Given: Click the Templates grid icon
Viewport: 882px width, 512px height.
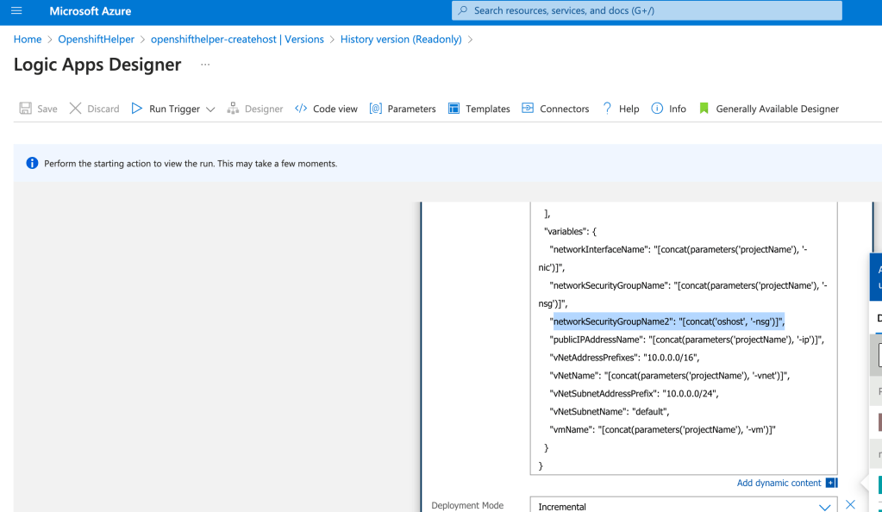Looking at the screenshot, I should click(x=454, y=108).
